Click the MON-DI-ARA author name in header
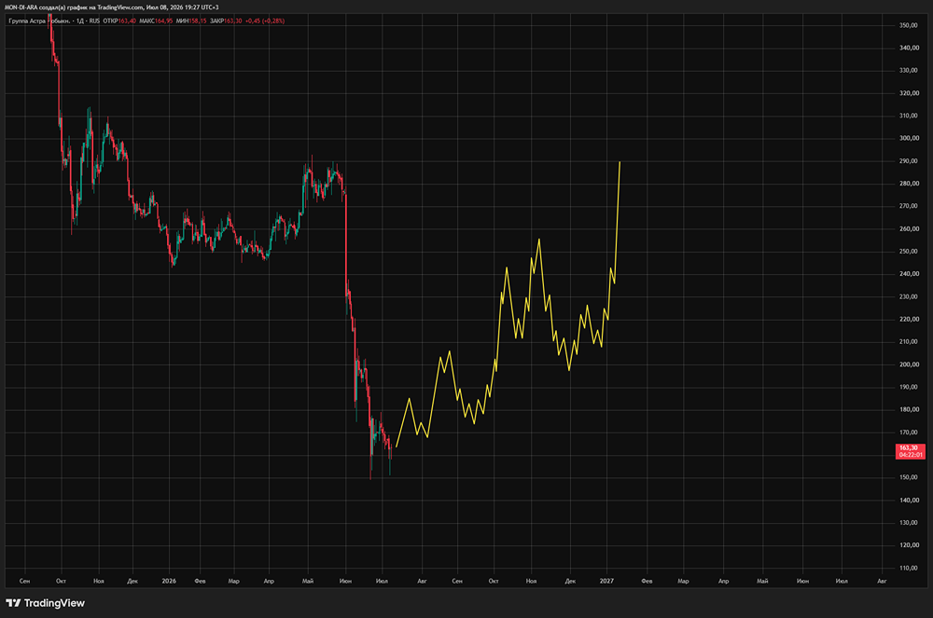This screenshot has width=933, height=618. [x=21, y=7]
